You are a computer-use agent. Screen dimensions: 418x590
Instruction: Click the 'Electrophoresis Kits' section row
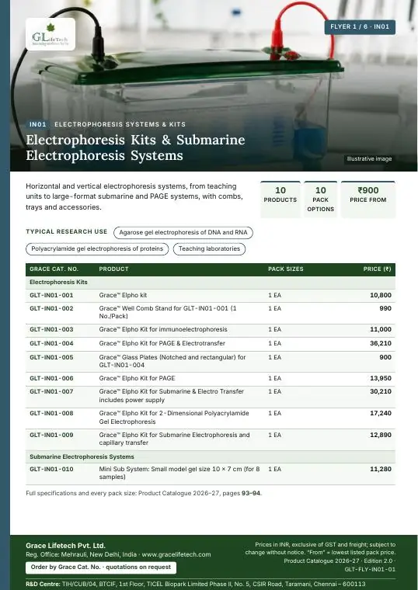coord(211,283)
